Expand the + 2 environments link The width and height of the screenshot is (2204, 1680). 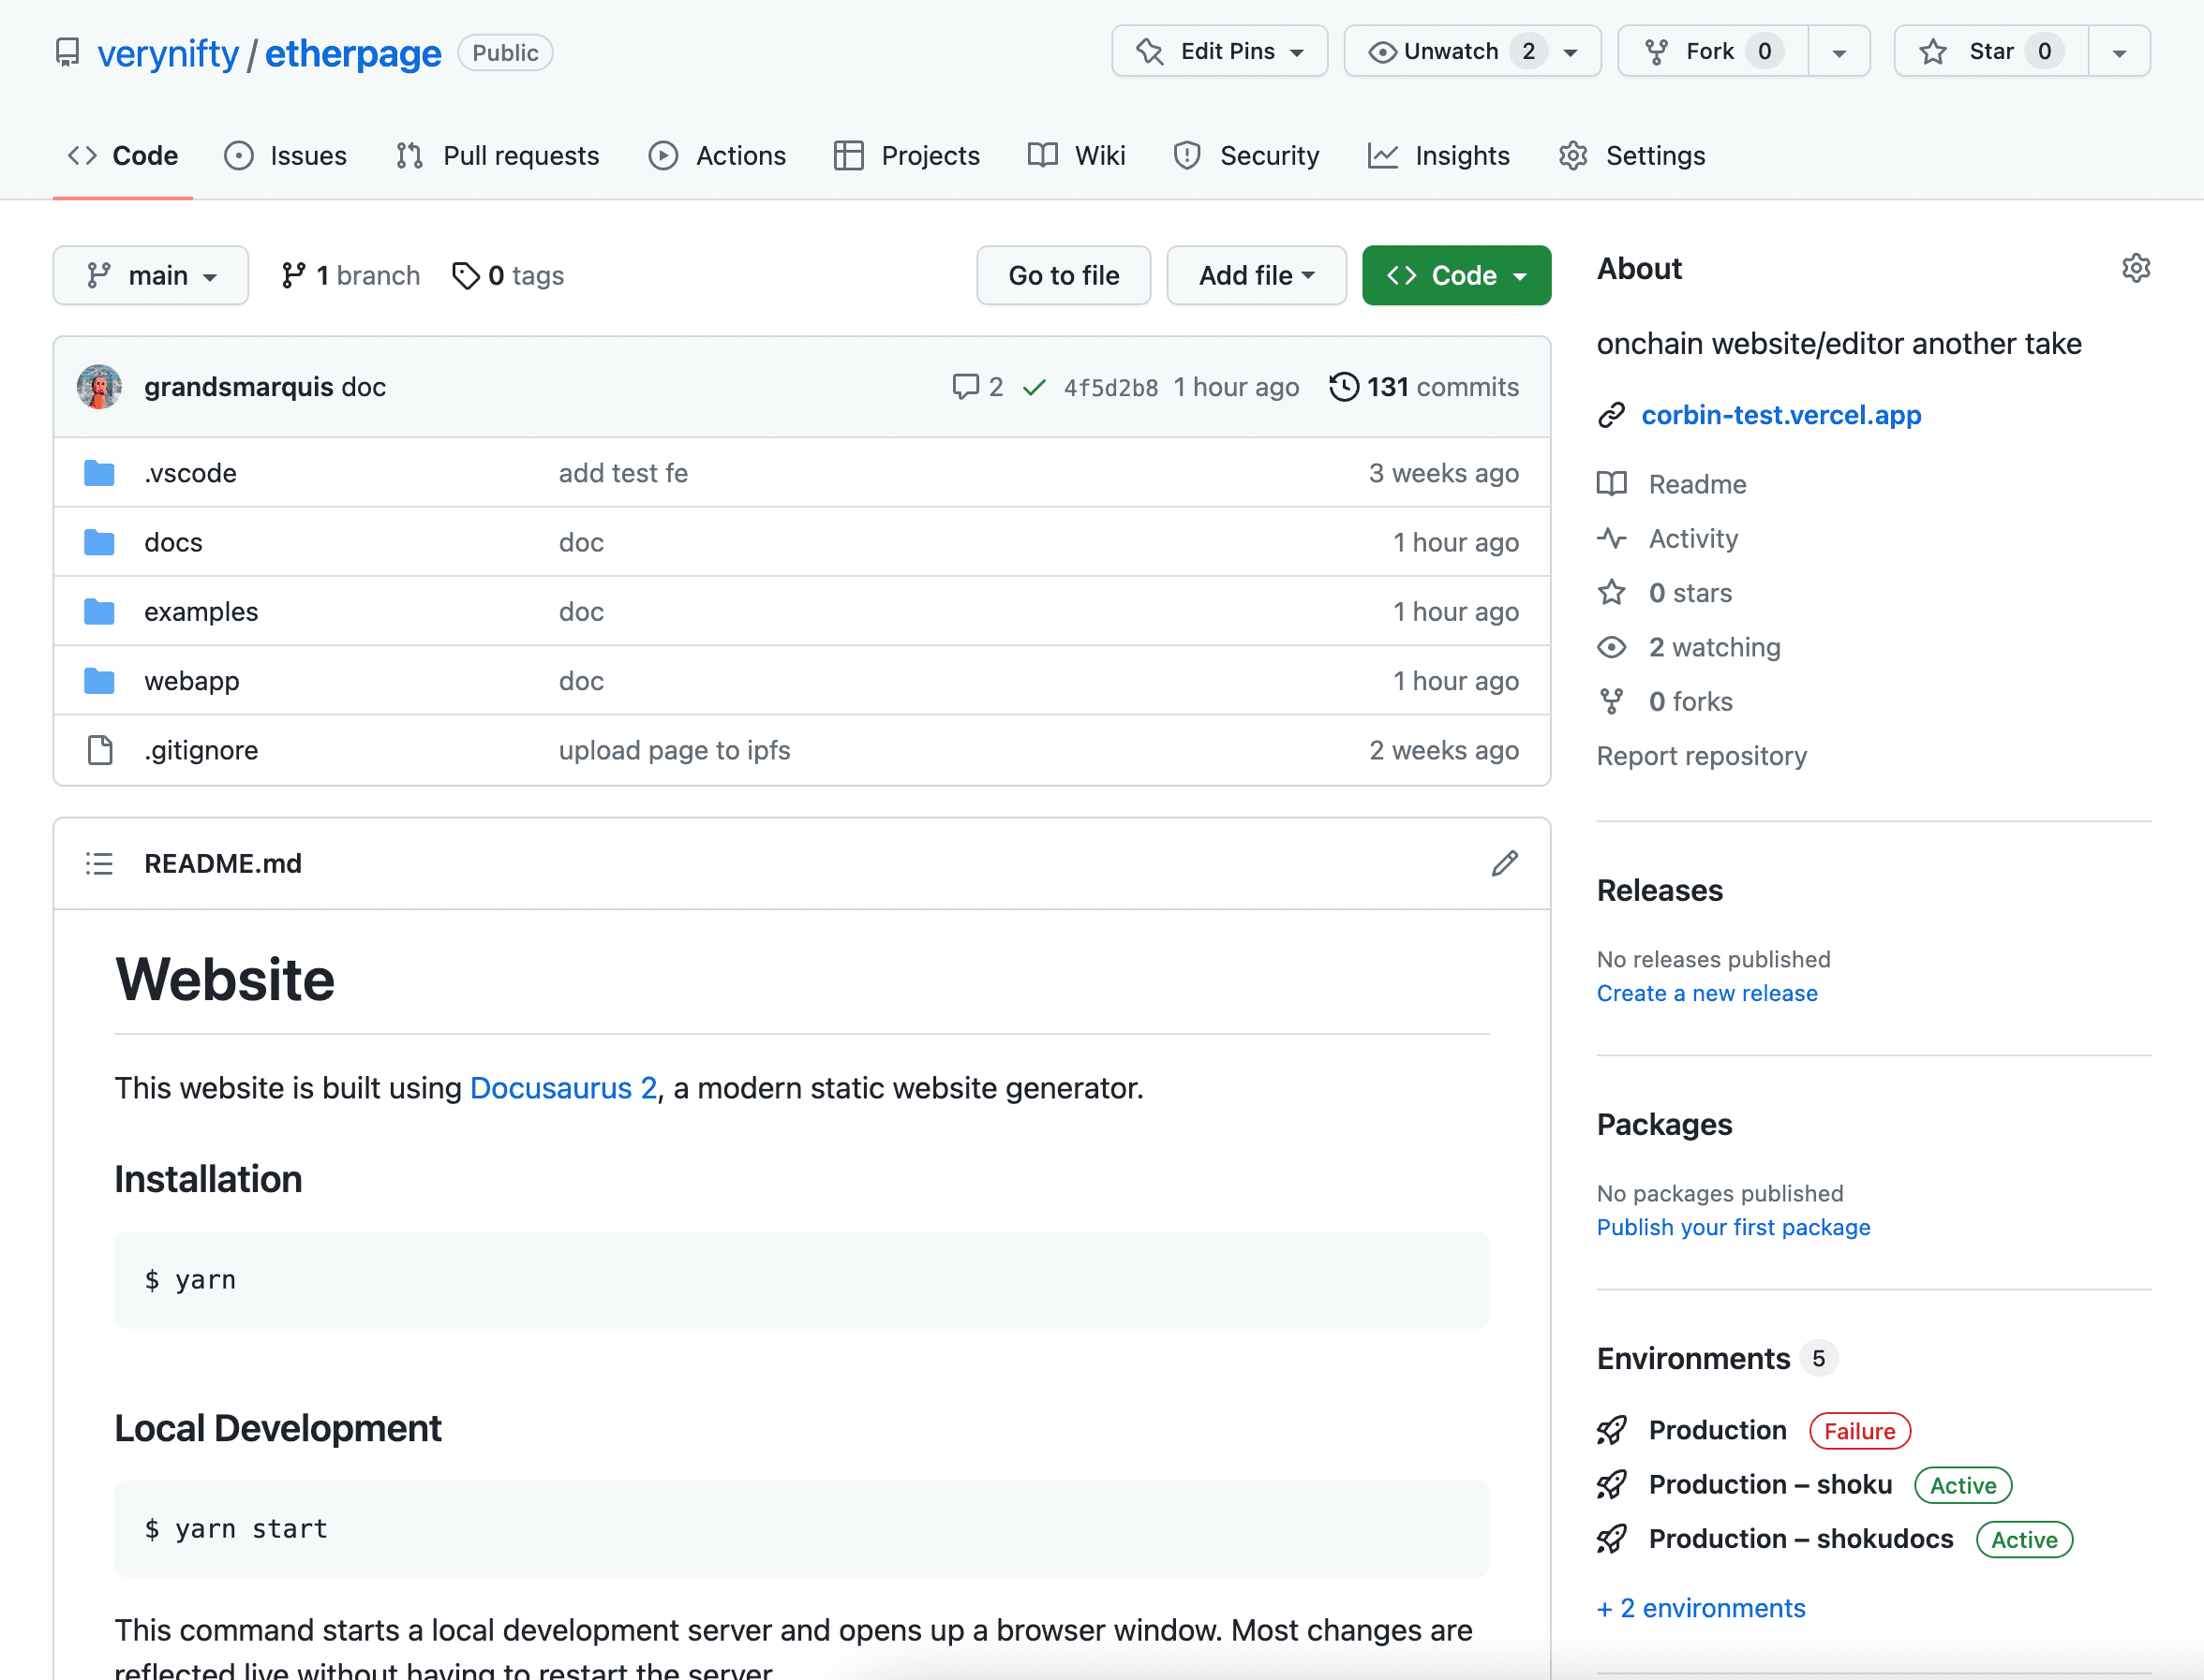click(x=1701, y=1608)
